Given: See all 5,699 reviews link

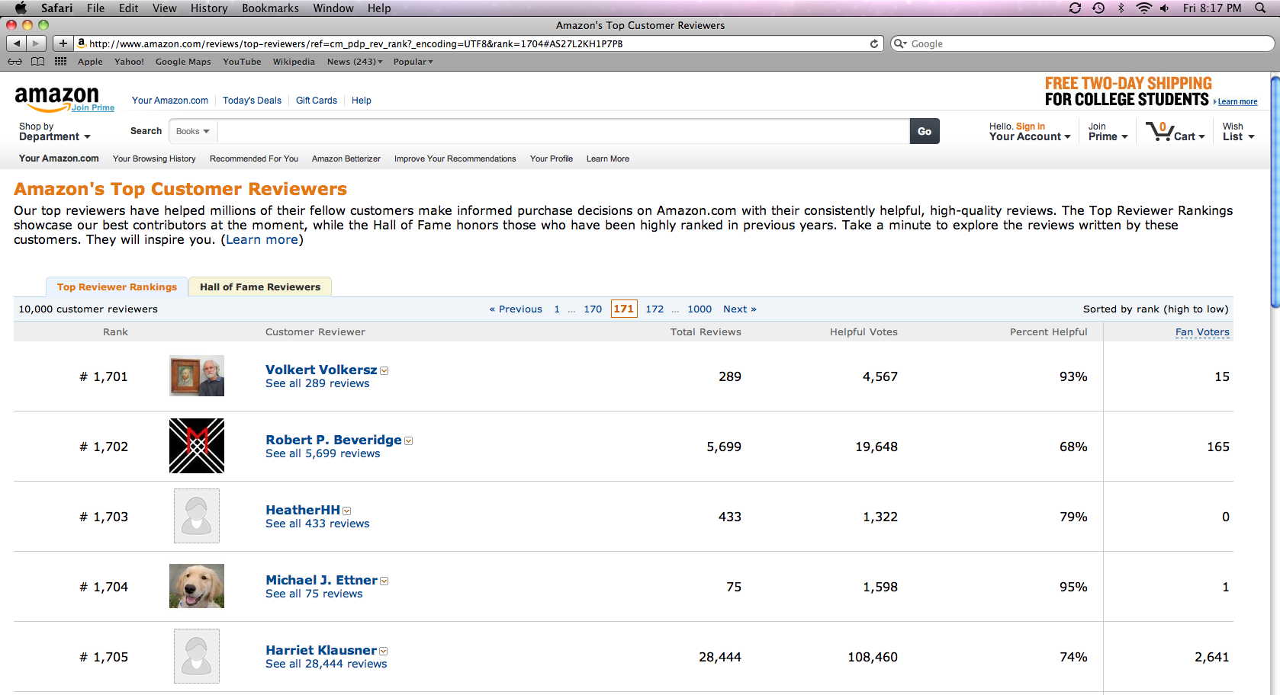Looking at the screenshot, I should tap(323, 453).
